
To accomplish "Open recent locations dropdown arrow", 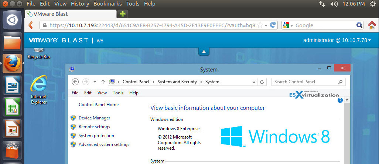I will click(x=95, y=82).
